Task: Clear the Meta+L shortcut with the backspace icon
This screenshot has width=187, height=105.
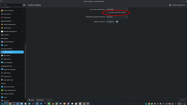Action: pyautogui.click(x=117, y=22)
